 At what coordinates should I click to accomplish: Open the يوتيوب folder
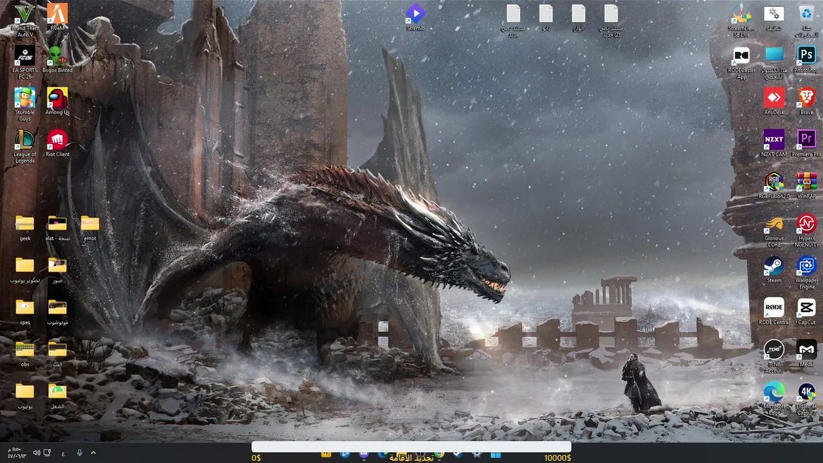point(24,395)
